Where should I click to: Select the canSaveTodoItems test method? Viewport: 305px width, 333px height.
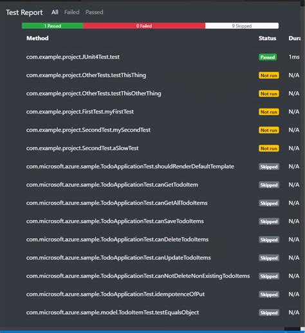115,221
